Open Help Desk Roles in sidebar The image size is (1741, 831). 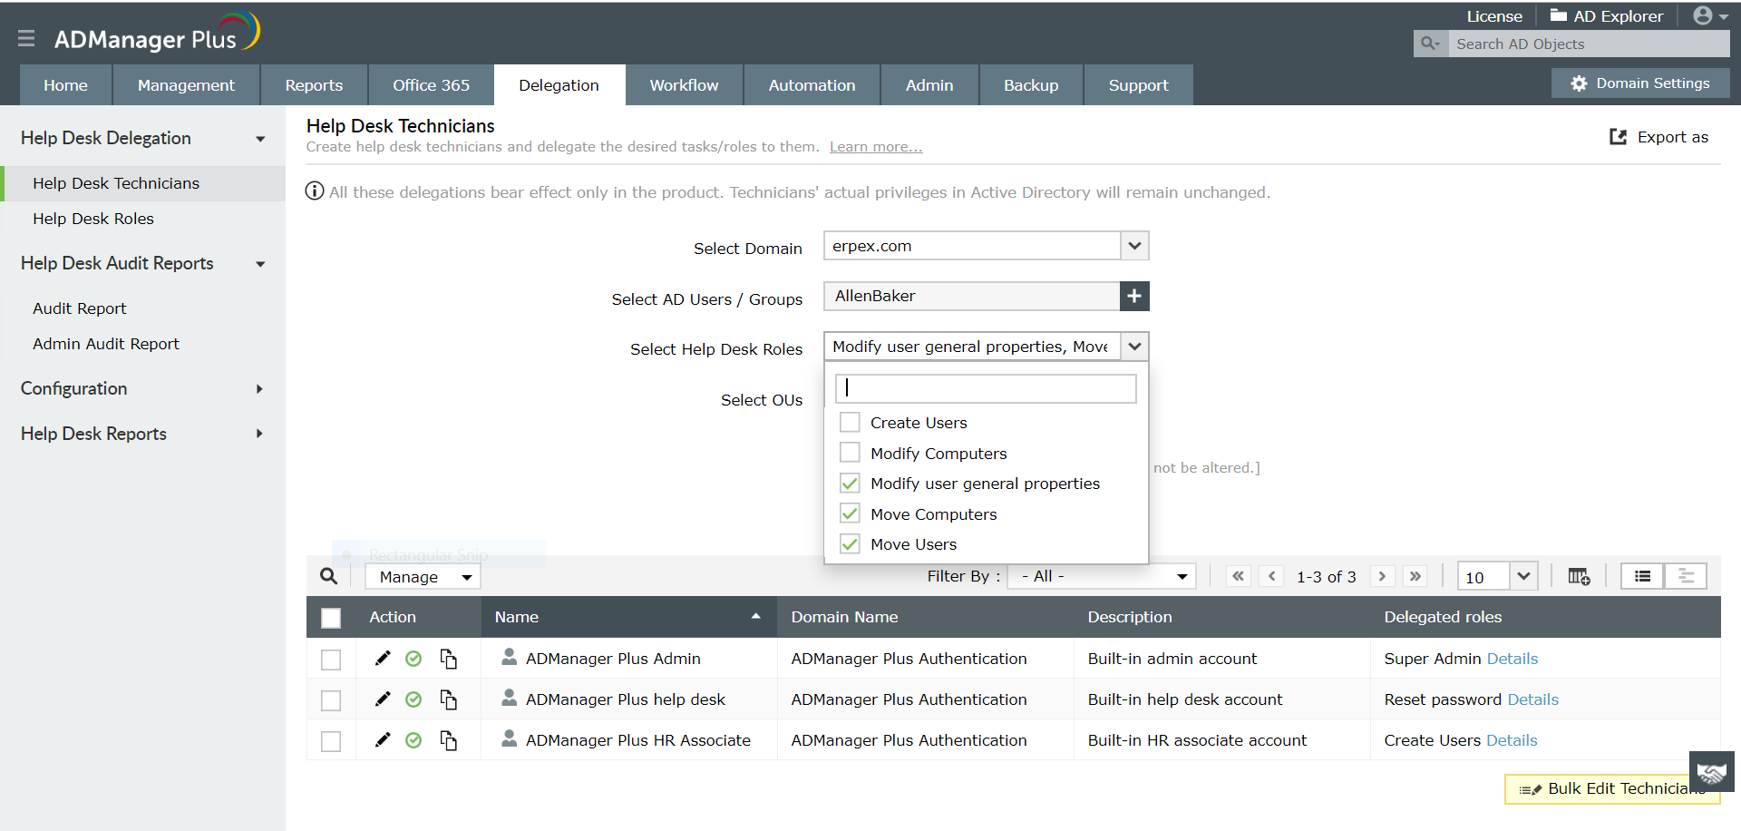coord(93,219)
